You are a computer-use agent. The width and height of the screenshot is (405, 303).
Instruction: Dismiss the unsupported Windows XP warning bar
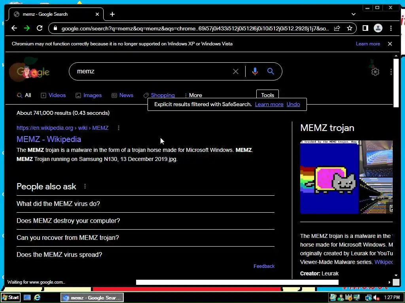coord(390,44)
